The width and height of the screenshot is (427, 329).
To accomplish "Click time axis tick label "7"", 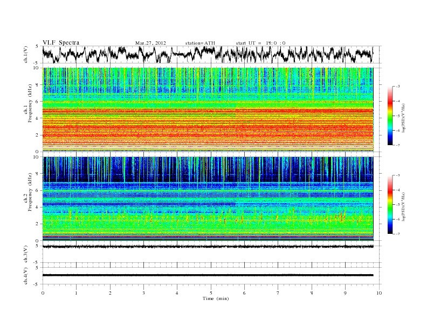I will pyautogui.click(x=278, y=293).
